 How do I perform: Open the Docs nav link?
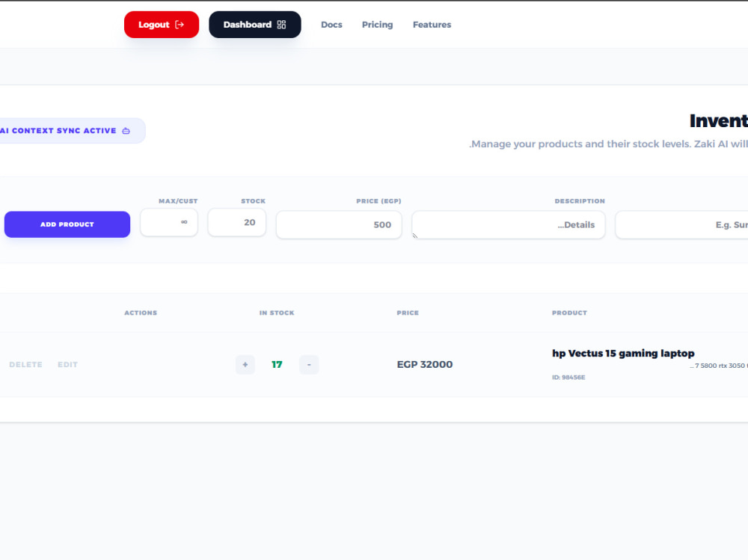coord(331,25)
